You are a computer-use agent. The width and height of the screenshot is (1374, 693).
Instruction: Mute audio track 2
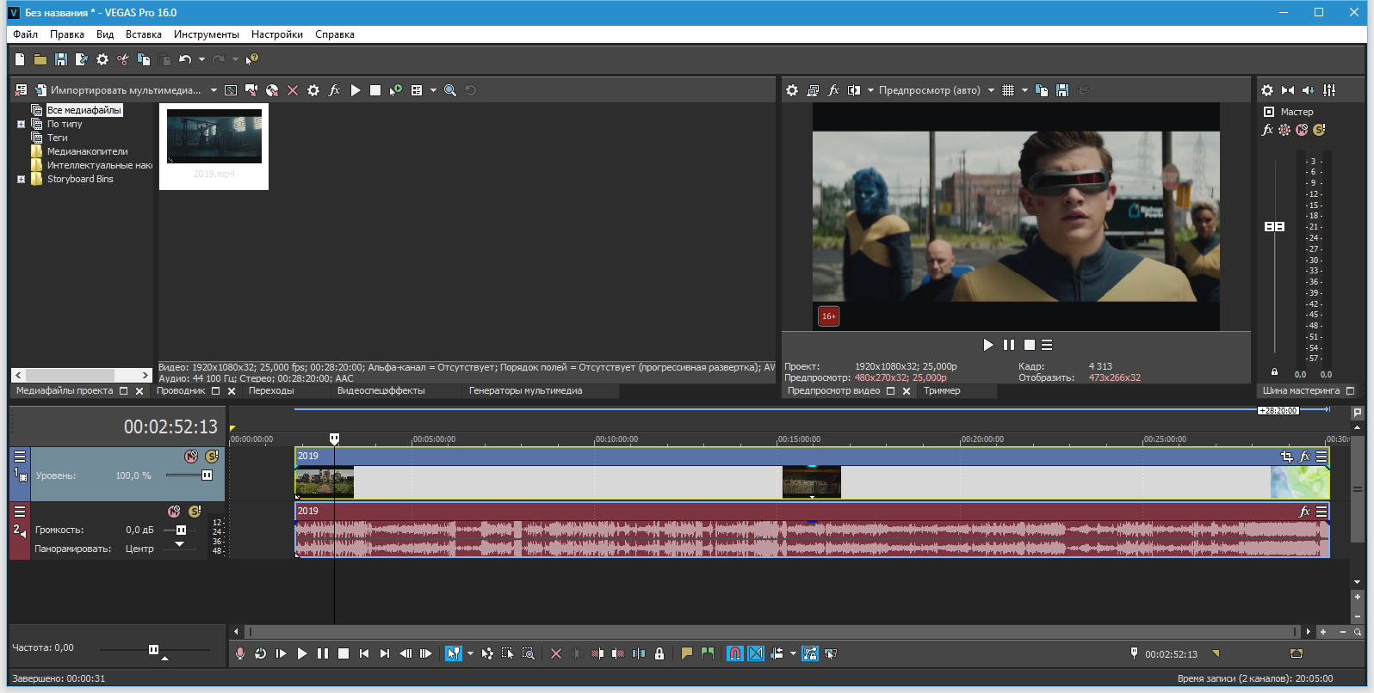(174, 512)
